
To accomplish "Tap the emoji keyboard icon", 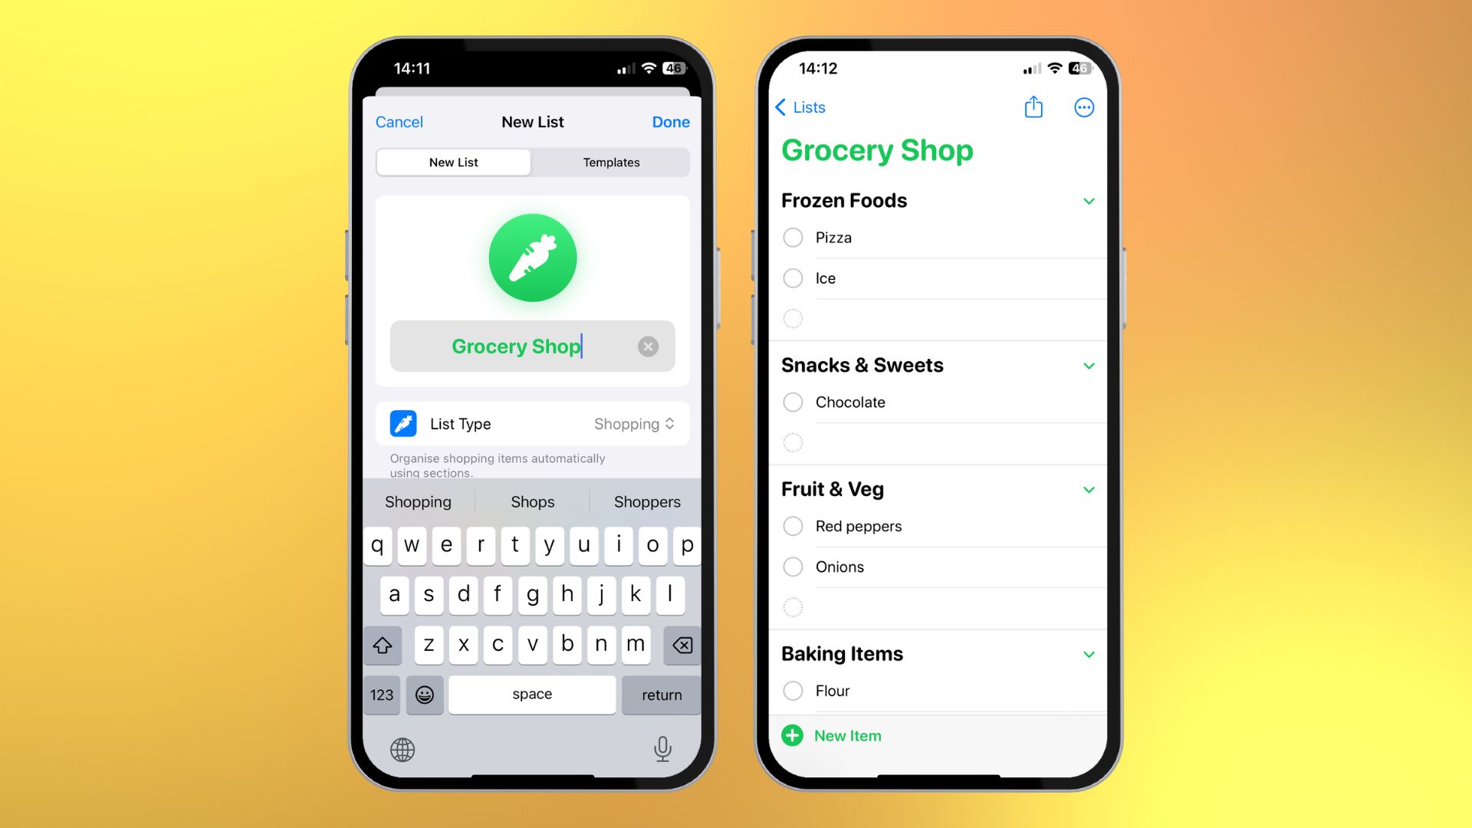I will 426,692.
